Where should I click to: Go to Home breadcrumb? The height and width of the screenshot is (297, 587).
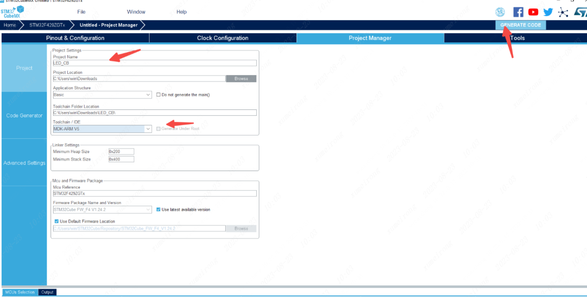(10, 25)
